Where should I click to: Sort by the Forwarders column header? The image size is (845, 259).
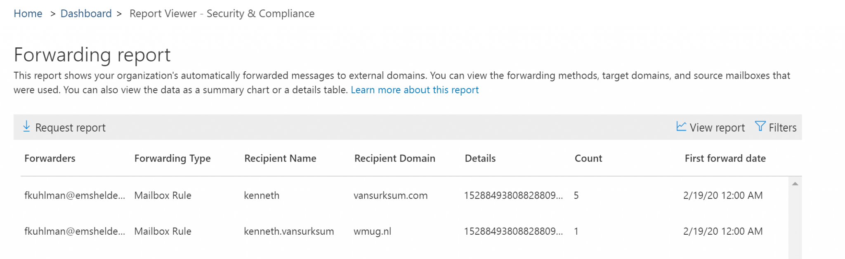tap(50, 158)
